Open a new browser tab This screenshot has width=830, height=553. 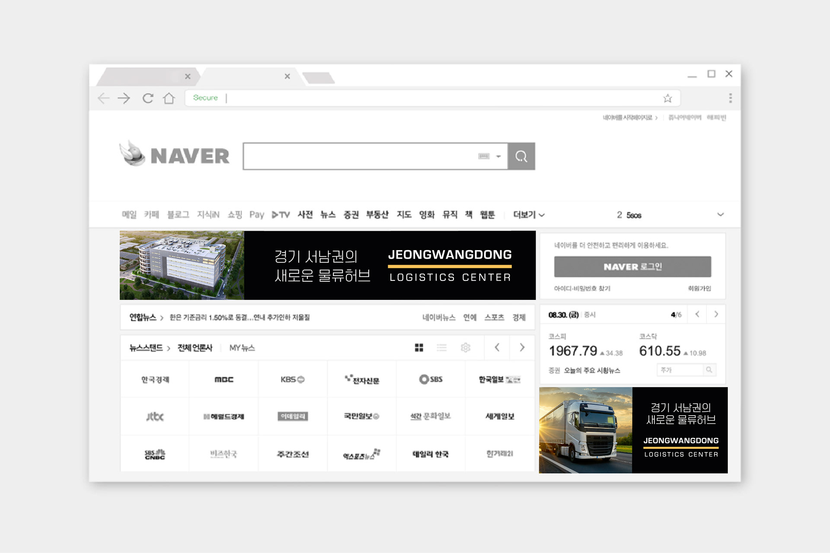pos(319,78)
